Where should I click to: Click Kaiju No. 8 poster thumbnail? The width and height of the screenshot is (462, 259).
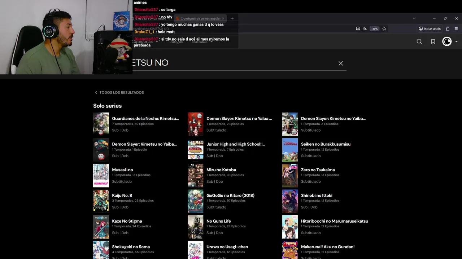[x=101, y=201]
